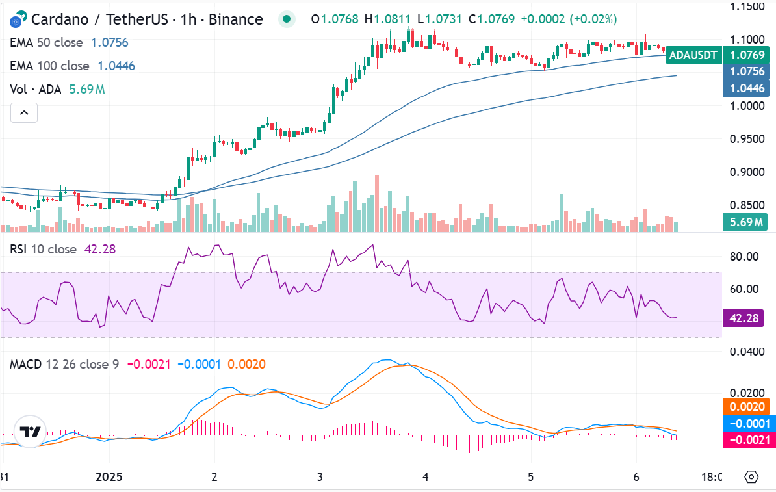Click the 5.69 M volume tag
This screenshot has height=492, width=776.
coord(745,222)
